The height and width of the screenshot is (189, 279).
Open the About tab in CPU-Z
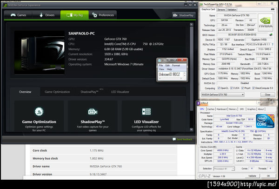pyautogui.click(x=261, y=109)
